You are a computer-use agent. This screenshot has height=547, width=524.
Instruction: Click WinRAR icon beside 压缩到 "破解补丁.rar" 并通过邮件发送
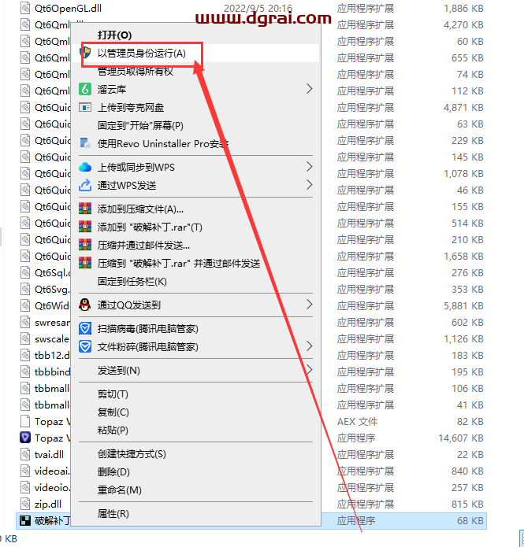[x=85, y=263]
